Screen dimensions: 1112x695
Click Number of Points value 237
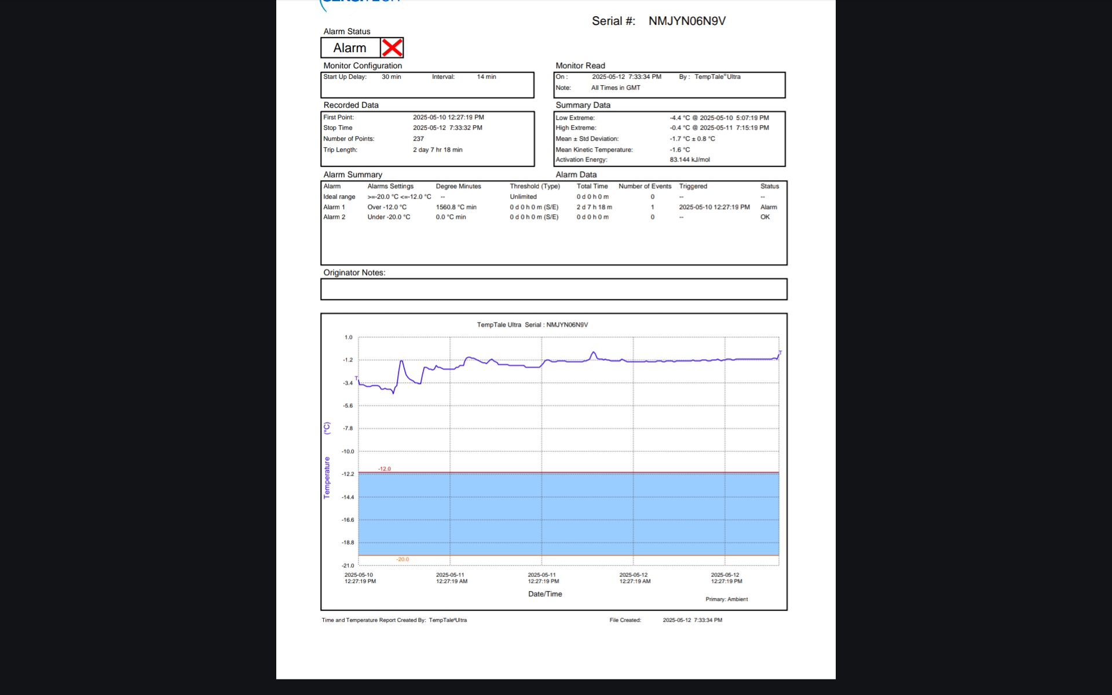418,139
